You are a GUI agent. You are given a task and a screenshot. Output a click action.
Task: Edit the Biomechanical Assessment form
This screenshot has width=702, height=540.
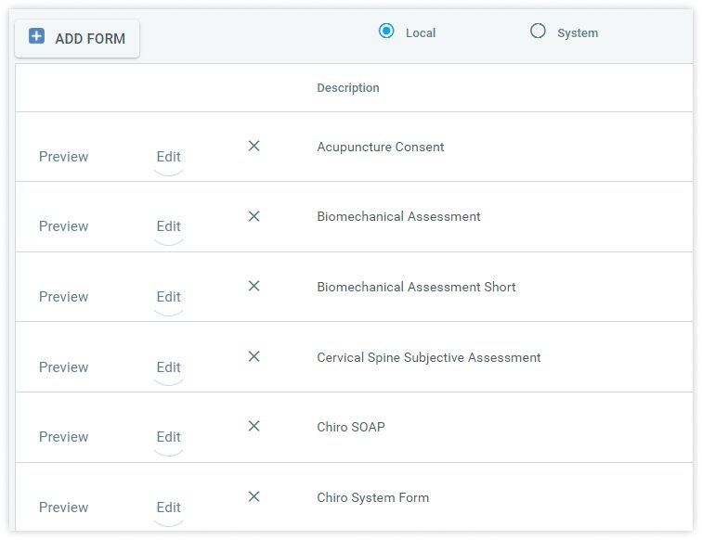(168, 226)
